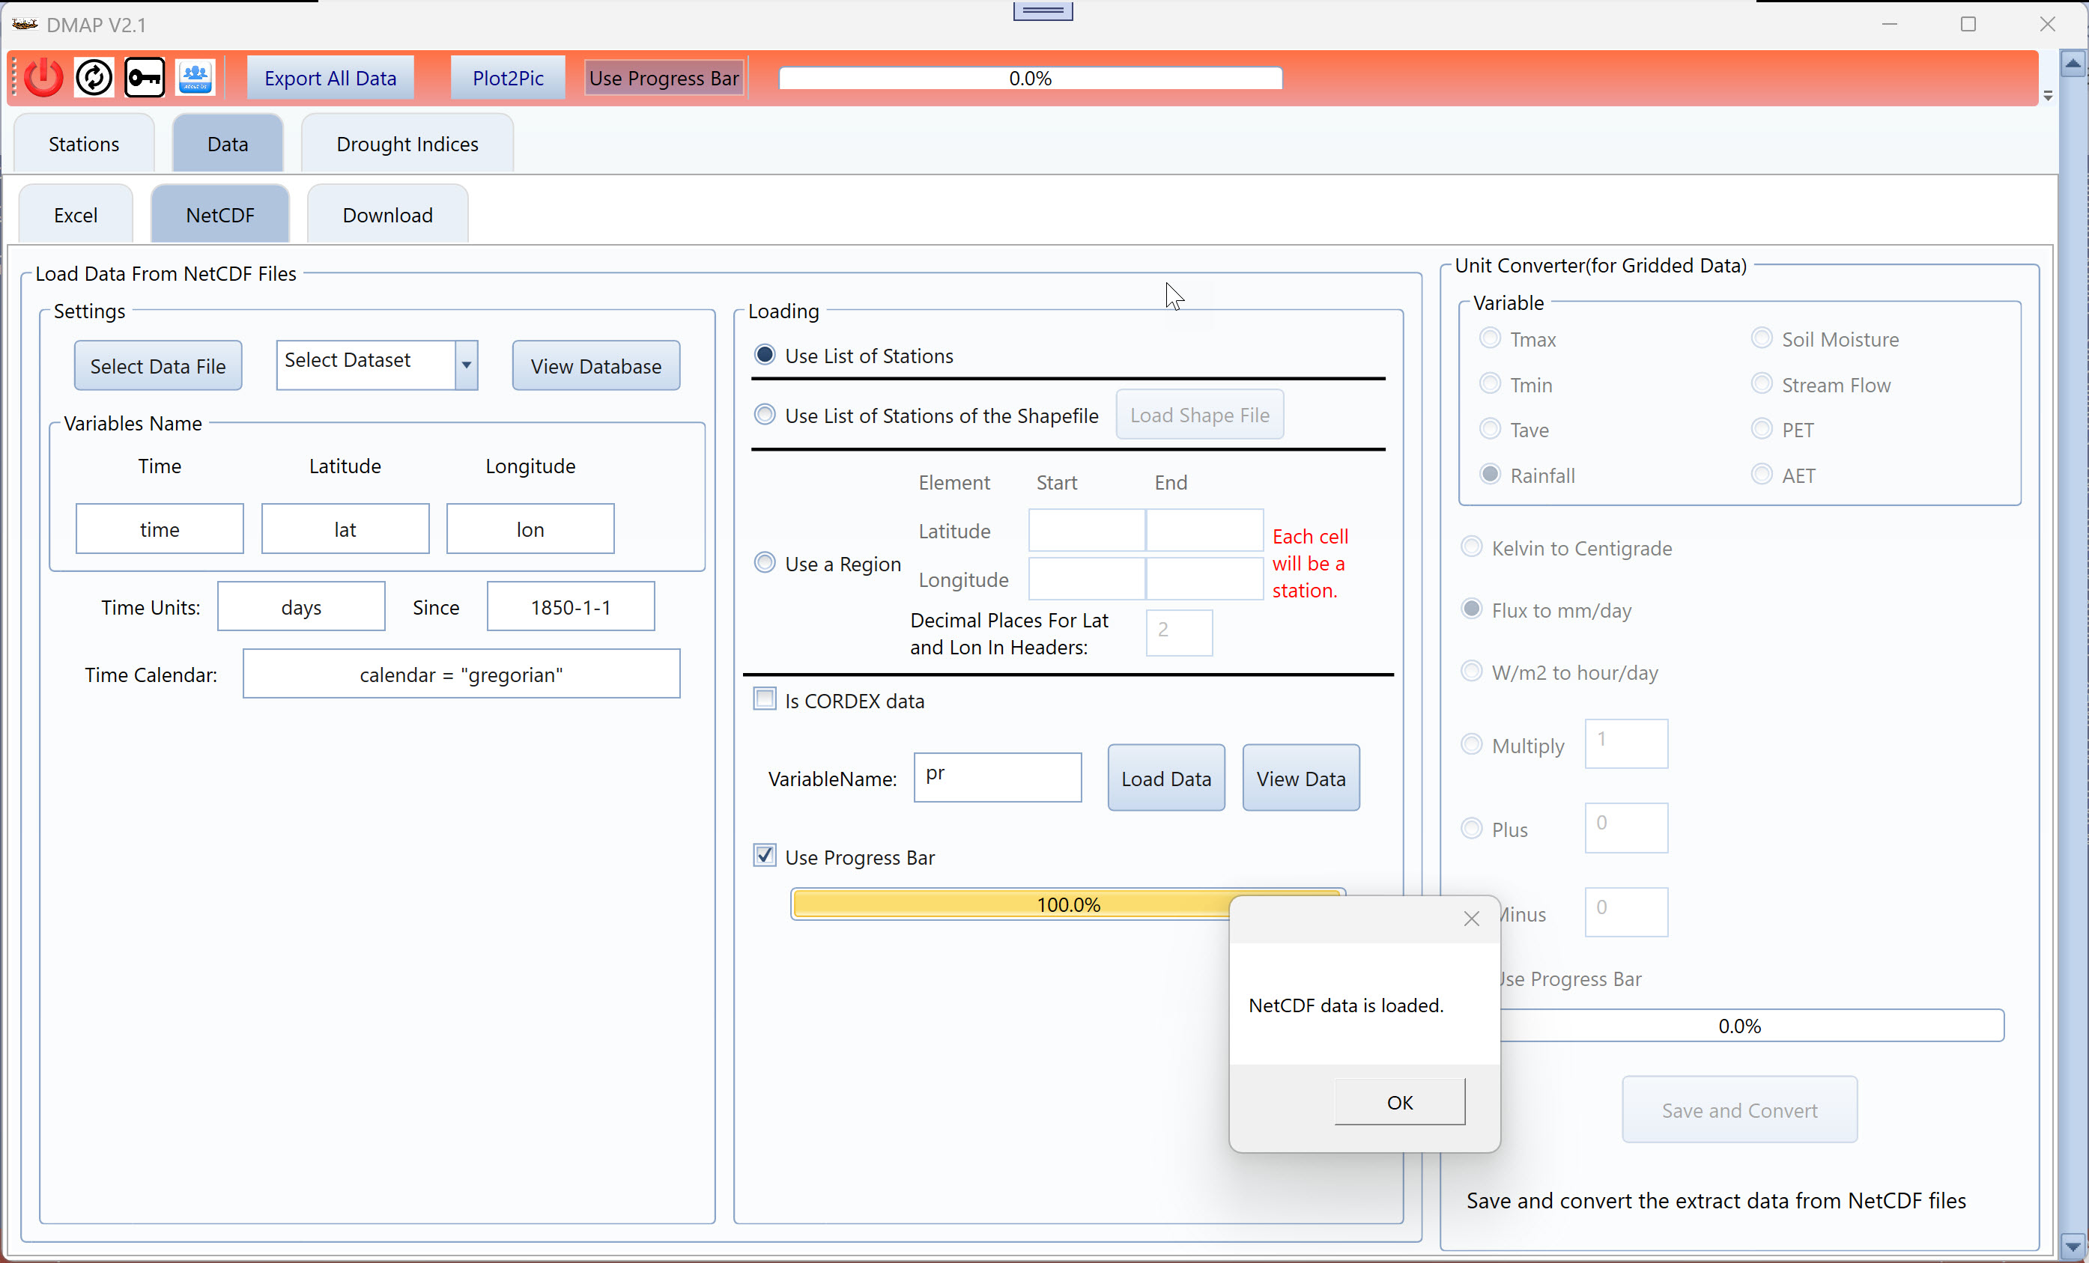Close the NetCDF loaded message with X
The image size is (2089, 1263).
pyautogui.click(x=1471, y=919)
